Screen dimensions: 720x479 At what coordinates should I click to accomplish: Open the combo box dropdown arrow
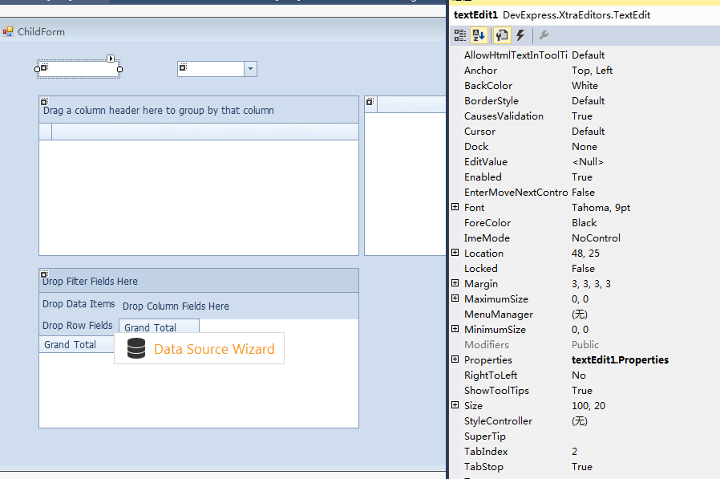pyautogui.click(x=250, y=70)
